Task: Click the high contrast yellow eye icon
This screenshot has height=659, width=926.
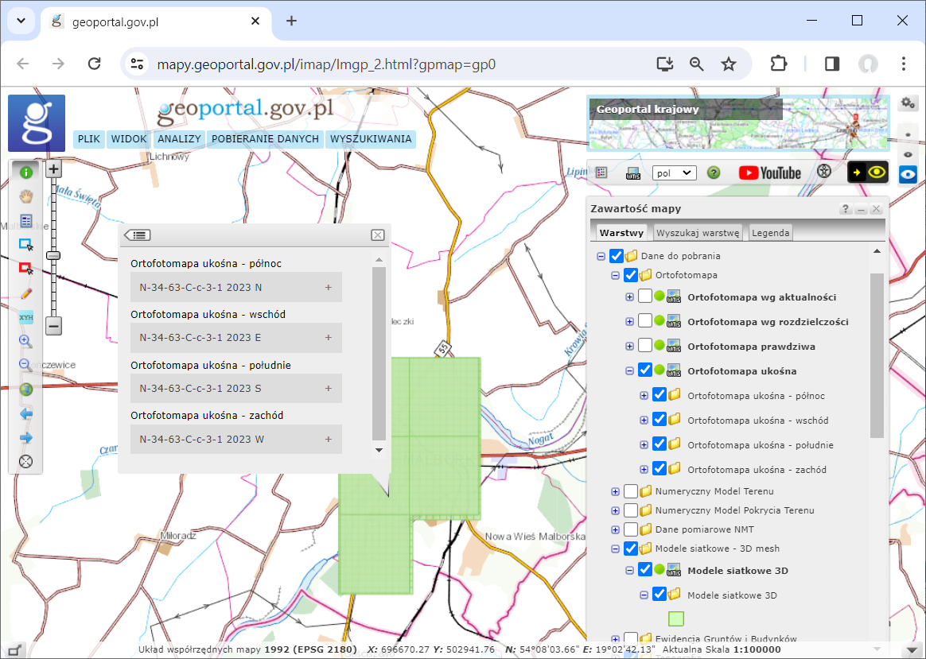Action: click(x=867, y=173)
